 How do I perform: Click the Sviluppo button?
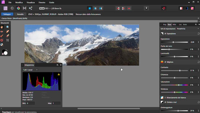coord(7,14)
